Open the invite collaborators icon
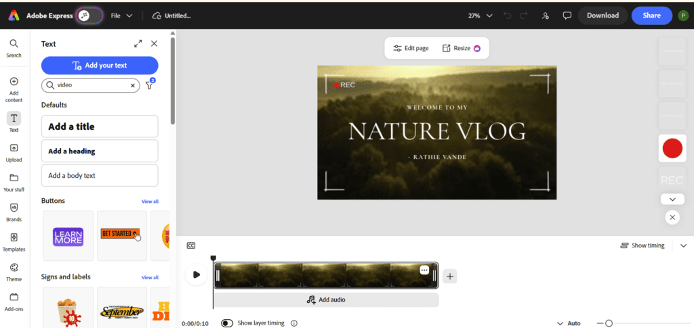Image resolution: width=694 pixels, height=328 pixels. point(546,16)
